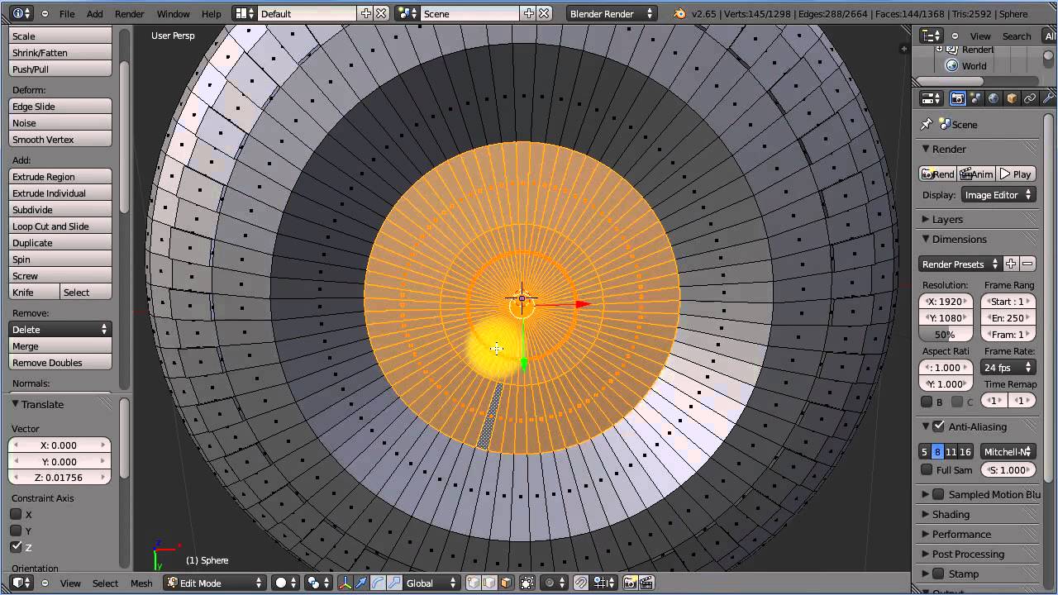Enable Full Sample checkbox
This screenshot has width=1058, height=595.
click(x=927, y=469)
